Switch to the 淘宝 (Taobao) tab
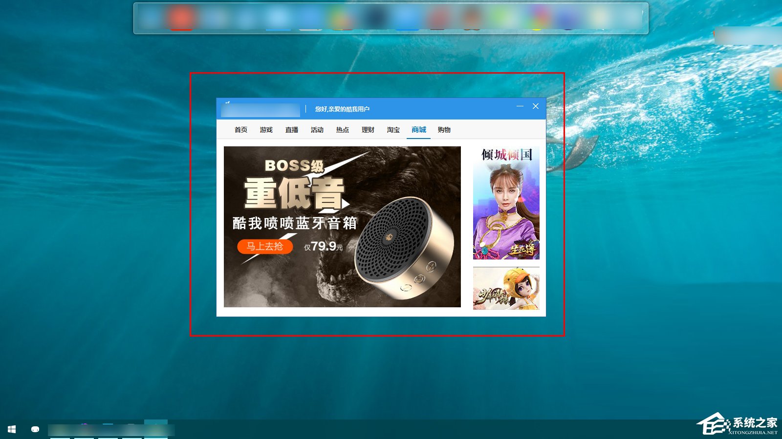 [393, 130]
